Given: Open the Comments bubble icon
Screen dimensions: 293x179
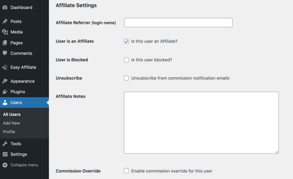Looking at the screenshot, I should tap(5, 53).
